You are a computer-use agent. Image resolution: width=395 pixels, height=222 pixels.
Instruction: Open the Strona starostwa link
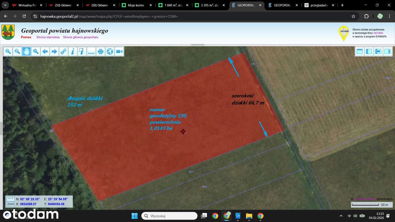(48, 37)
